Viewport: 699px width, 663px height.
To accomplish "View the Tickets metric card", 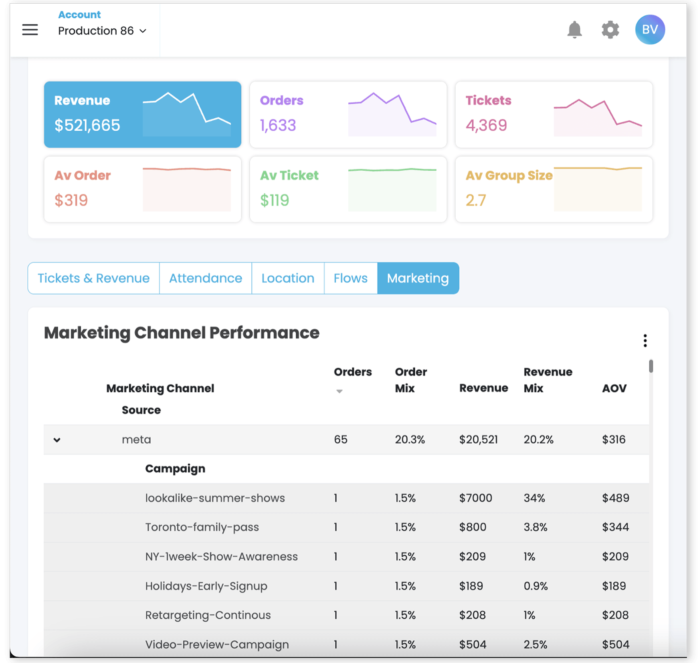I will click(x=553, y=114).
